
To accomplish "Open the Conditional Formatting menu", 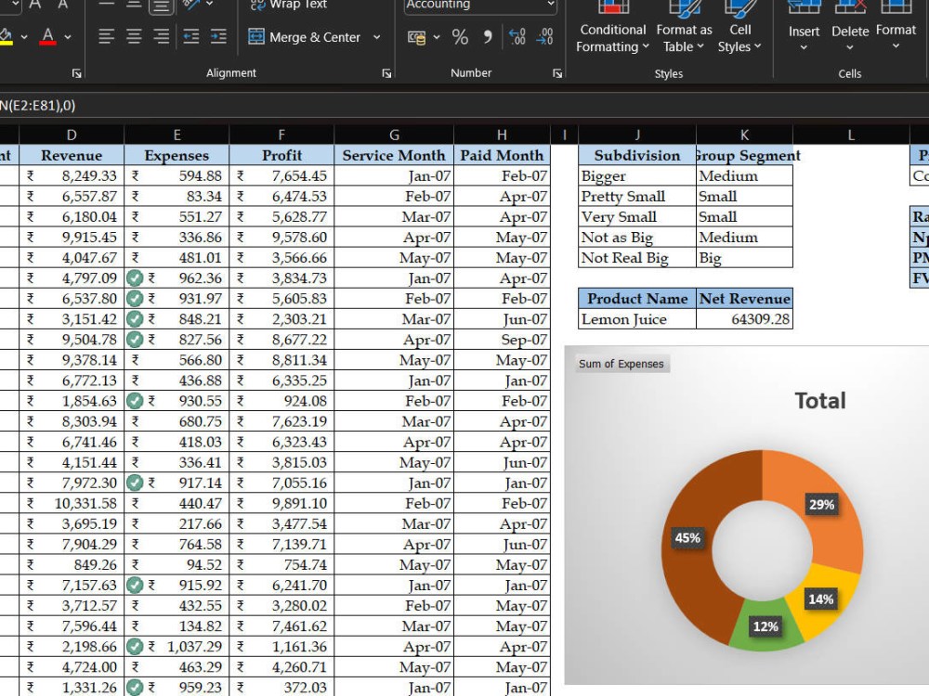I will coord(612,30).
